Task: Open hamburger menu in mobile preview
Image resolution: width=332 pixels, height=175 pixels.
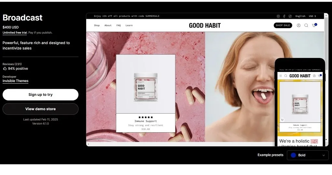Action: [x=281, y=76]
